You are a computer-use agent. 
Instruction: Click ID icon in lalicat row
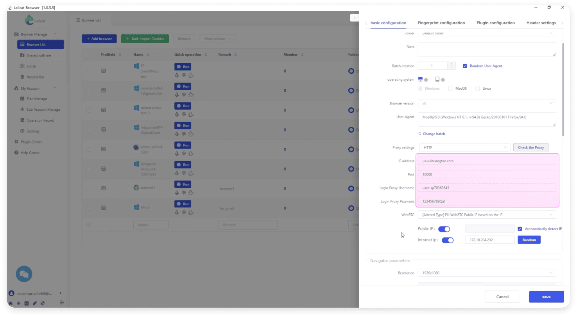(103, 208)
